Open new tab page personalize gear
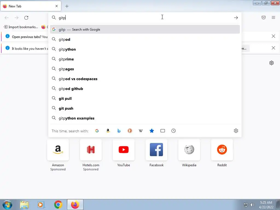 [272, 63]
